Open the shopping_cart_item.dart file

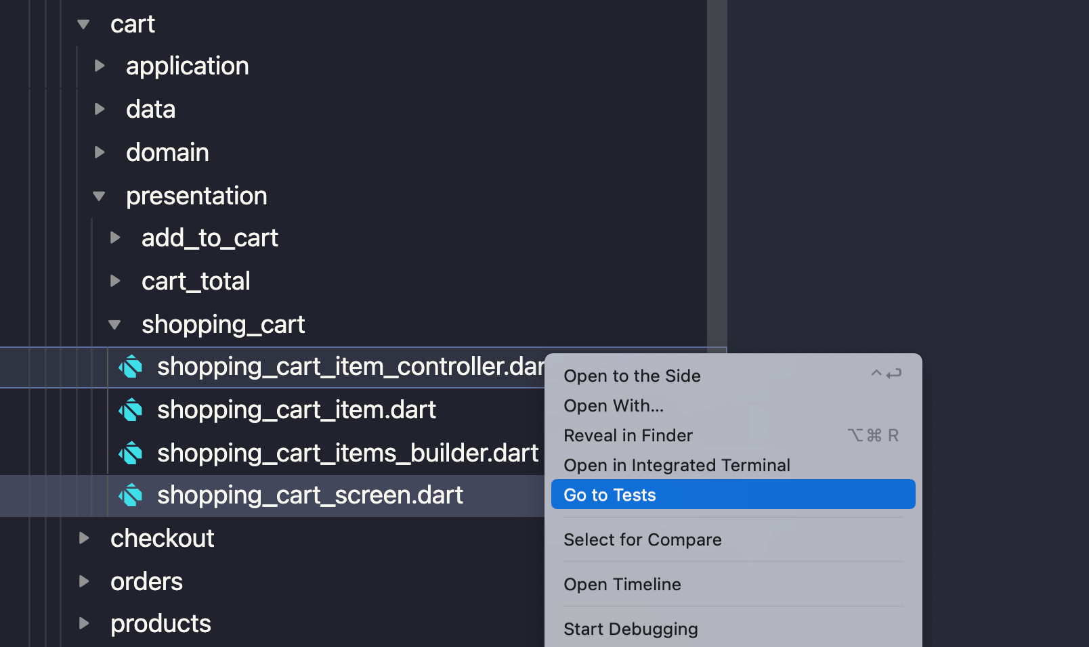pos(297,410)
